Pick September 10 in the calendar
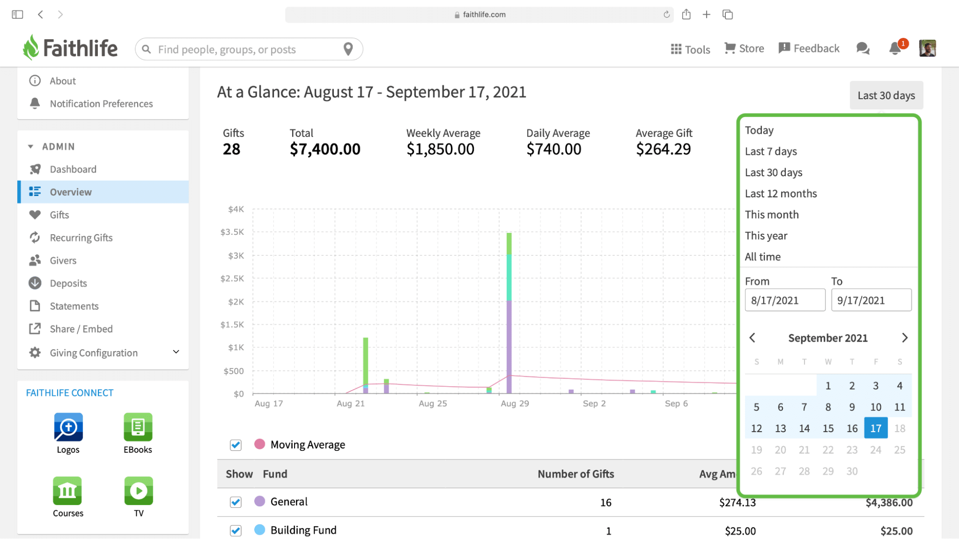This screenshot has width=959, height=539. coord(876,407)
